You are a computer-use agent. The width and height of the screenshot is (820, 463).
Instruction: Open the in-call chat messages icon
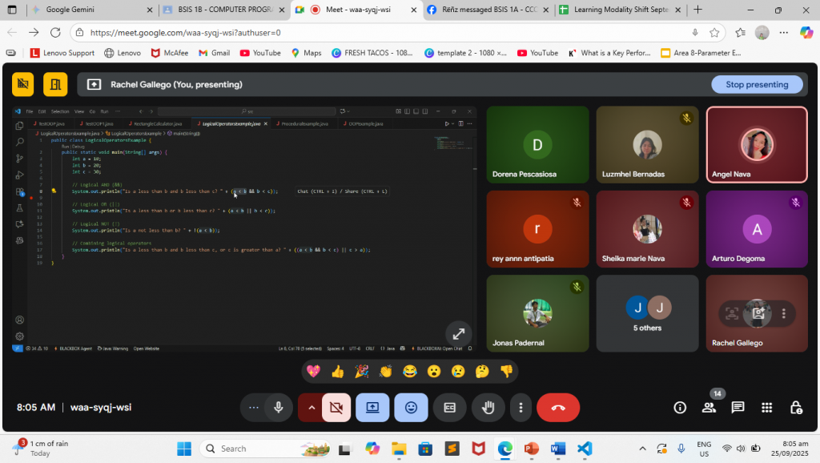(738, 407)
